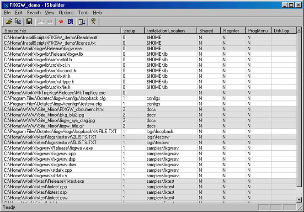Select the bkg_blu2.jpg source file row
Image resolution: width=304 pixels, height=212 pixels.
[149, 115]
